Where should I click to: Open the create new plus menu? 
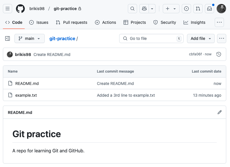[x=171, y=9]
